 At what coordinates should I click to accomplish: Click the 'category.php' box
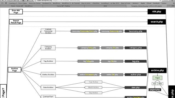click(136, 48)
